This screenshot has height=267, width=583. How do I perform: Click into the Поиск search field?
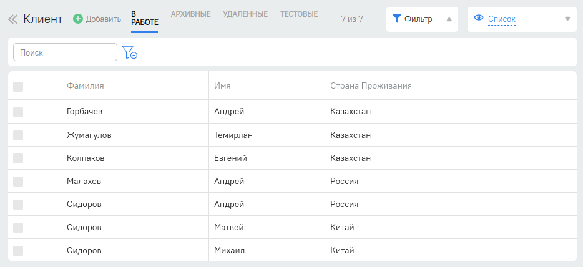pyautogui.click(x=65, y=52)
